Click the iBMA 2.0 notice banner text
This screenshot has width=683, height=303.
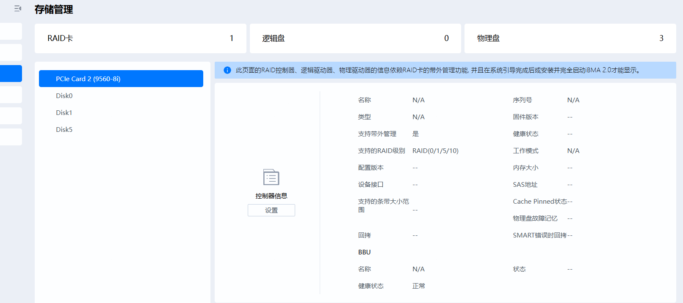pos(438,70)
